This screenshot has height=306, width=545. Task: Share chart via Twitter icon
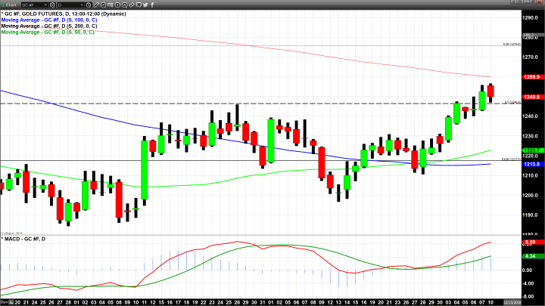pyautogui.click(x=145, y=5)
